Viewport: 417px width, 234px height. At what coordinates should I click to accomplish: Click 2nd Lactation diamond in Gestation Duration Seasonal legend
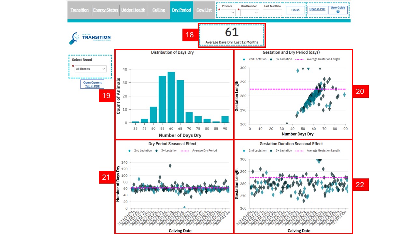tap(244, 150)
